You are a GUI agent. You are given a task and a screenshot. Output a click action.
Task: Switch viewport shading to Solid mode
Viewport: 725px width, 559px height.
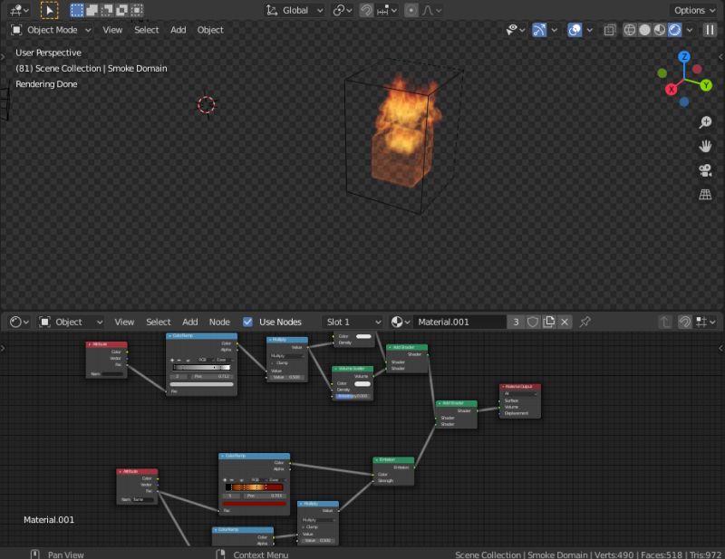tap(645, 30)
